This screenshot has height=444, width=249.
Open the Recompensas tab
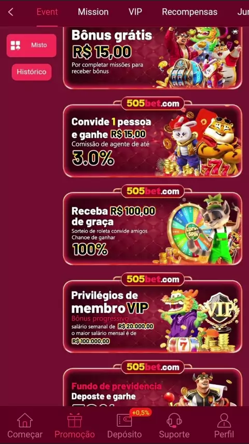[x=190, y=12]
